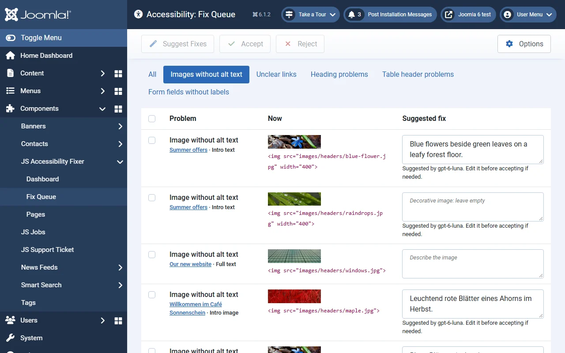The width and height of the screenshot is (565, 353).
Task: Click the raindrops.jpg image thumbnail
Action: pyautogui.click(x=294, y=199)
